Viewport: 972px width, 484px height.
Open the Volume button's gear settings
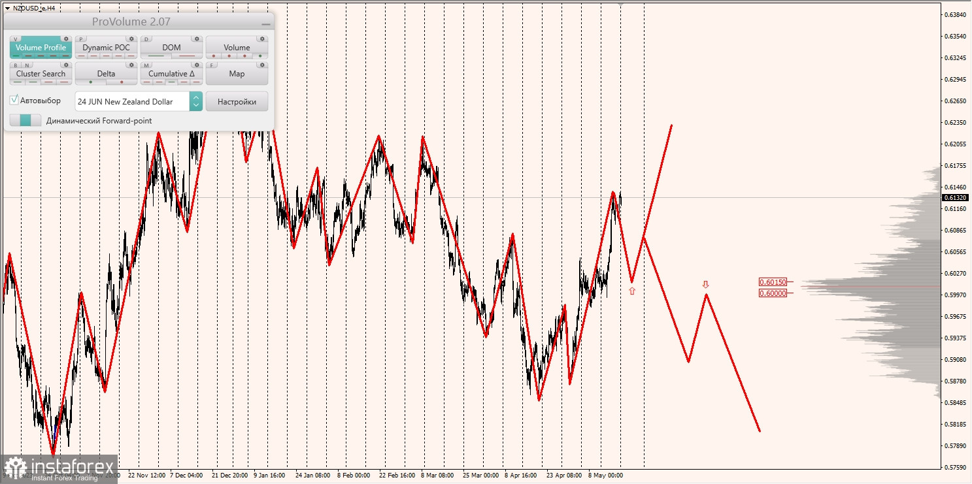pyautogui.click(x=262, y=39)
